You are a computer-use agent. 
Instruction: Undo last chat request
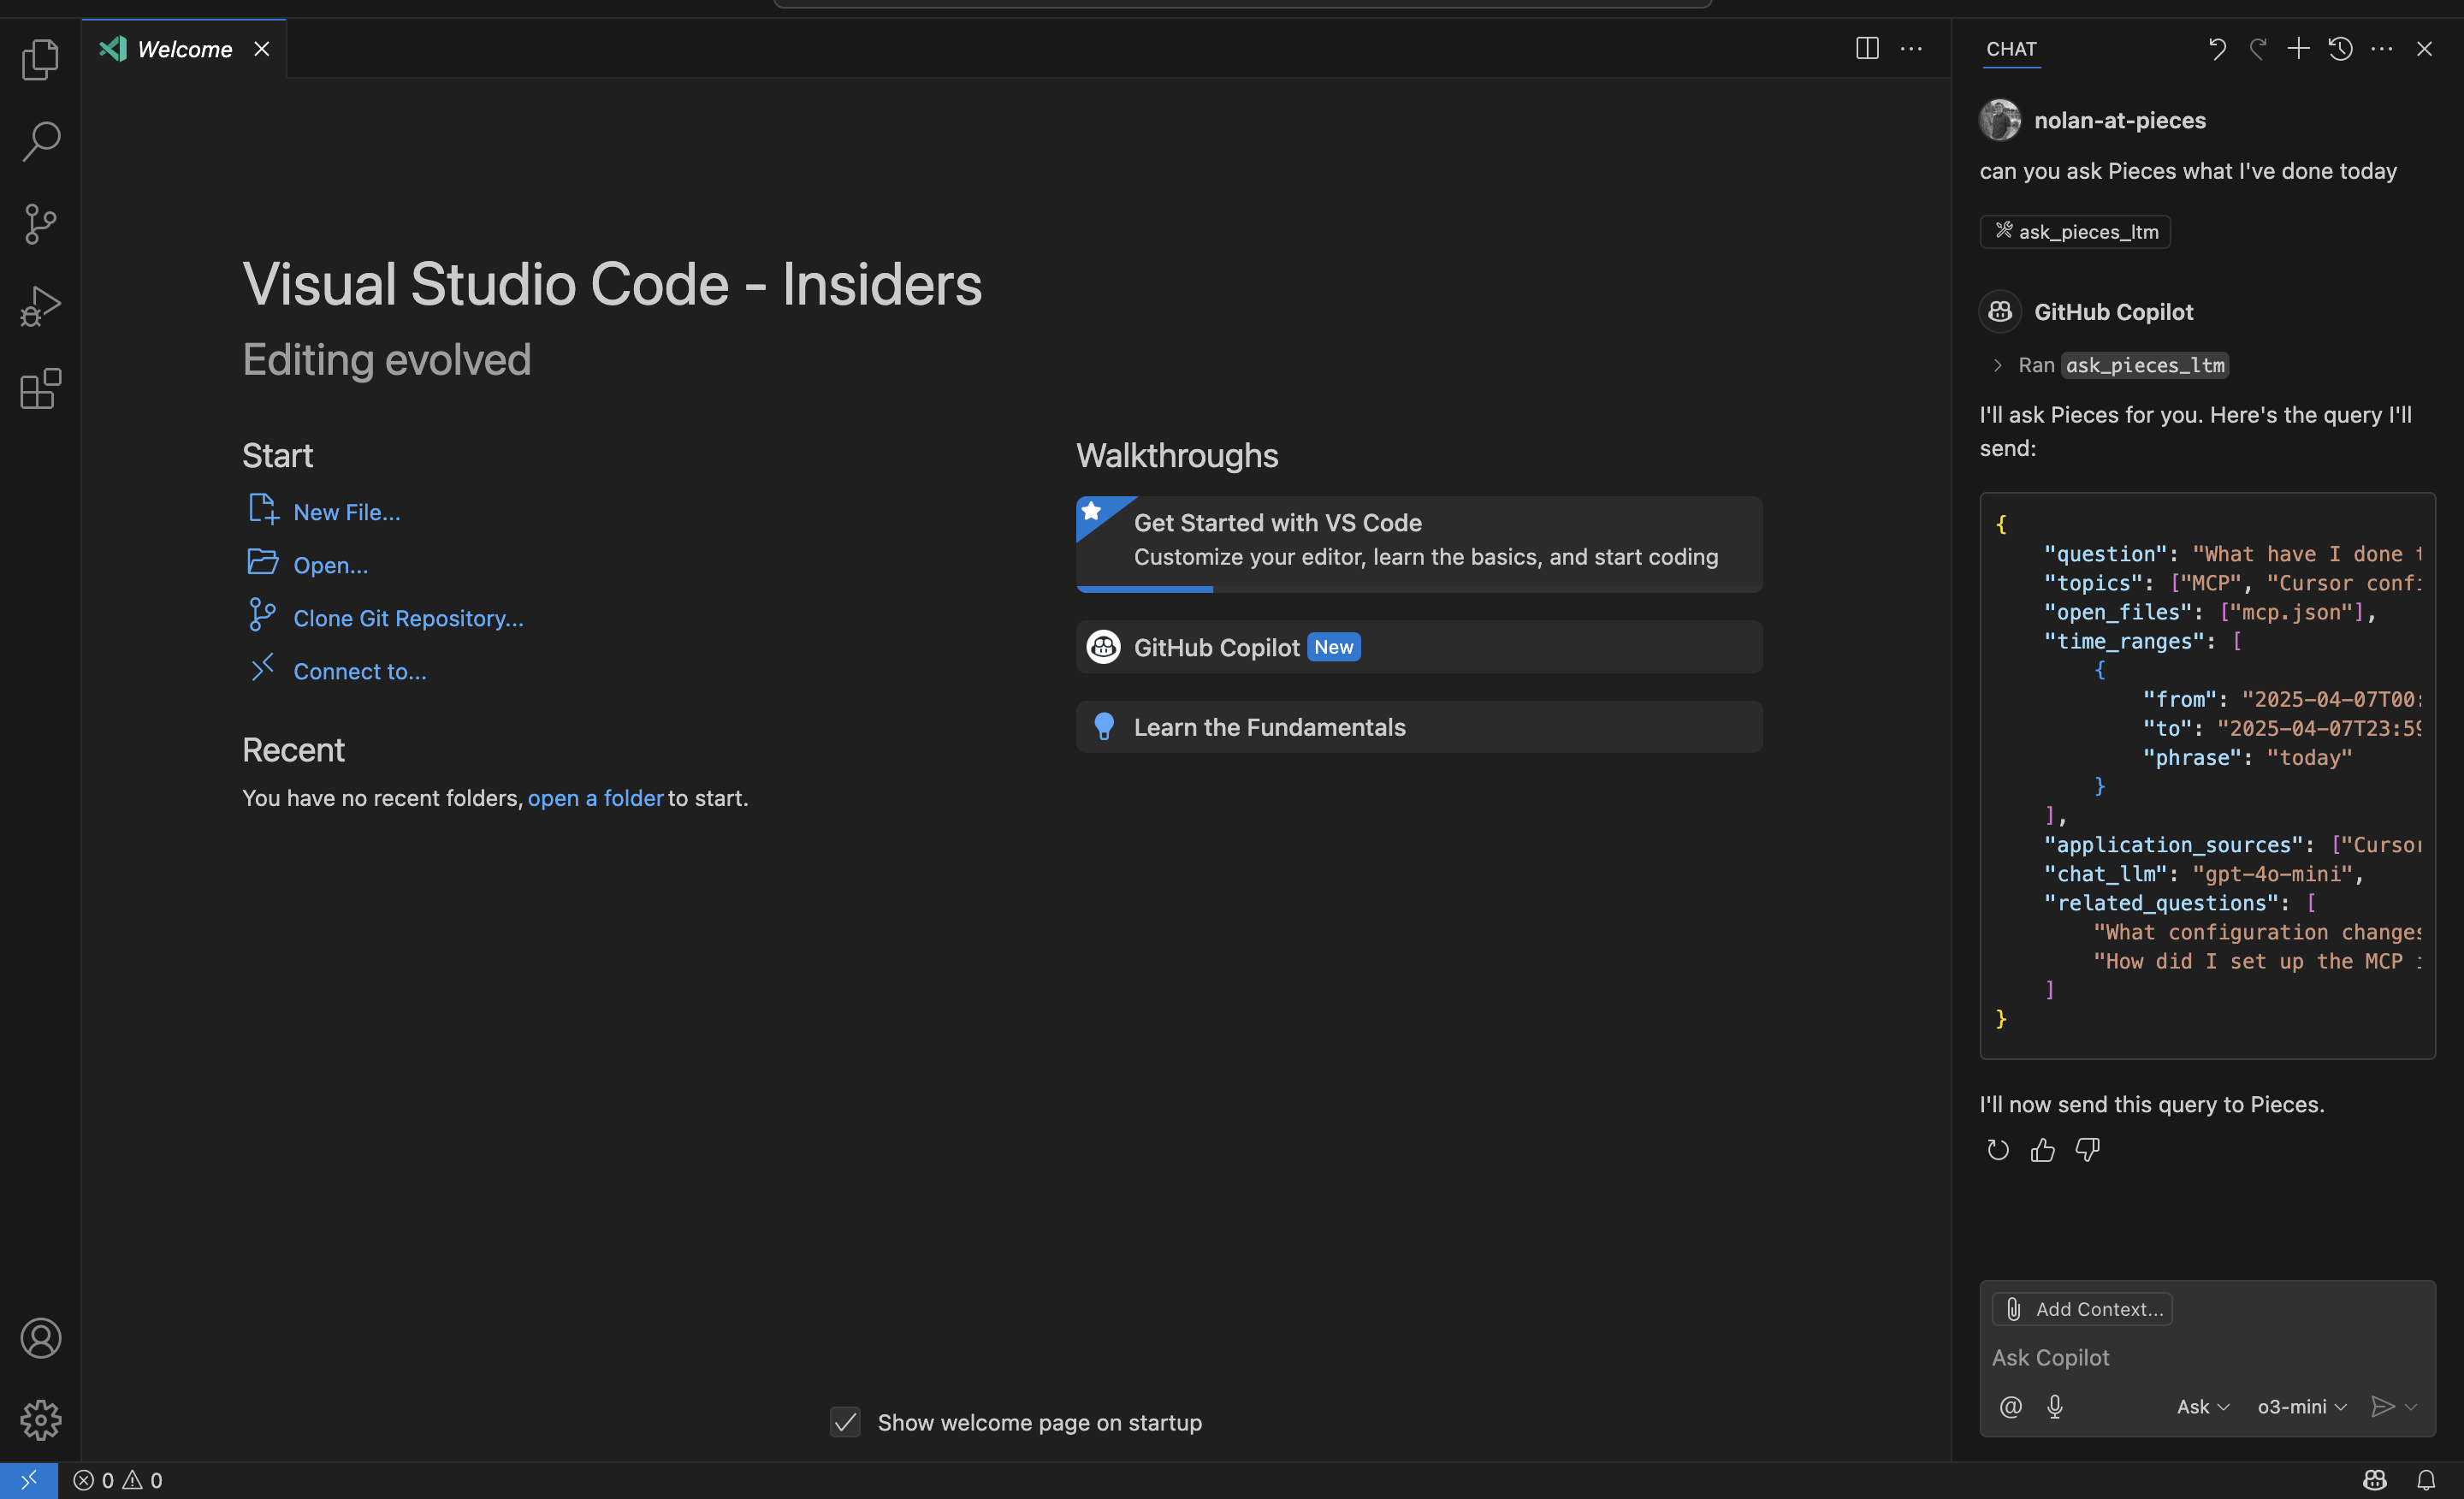[2216, 48]
